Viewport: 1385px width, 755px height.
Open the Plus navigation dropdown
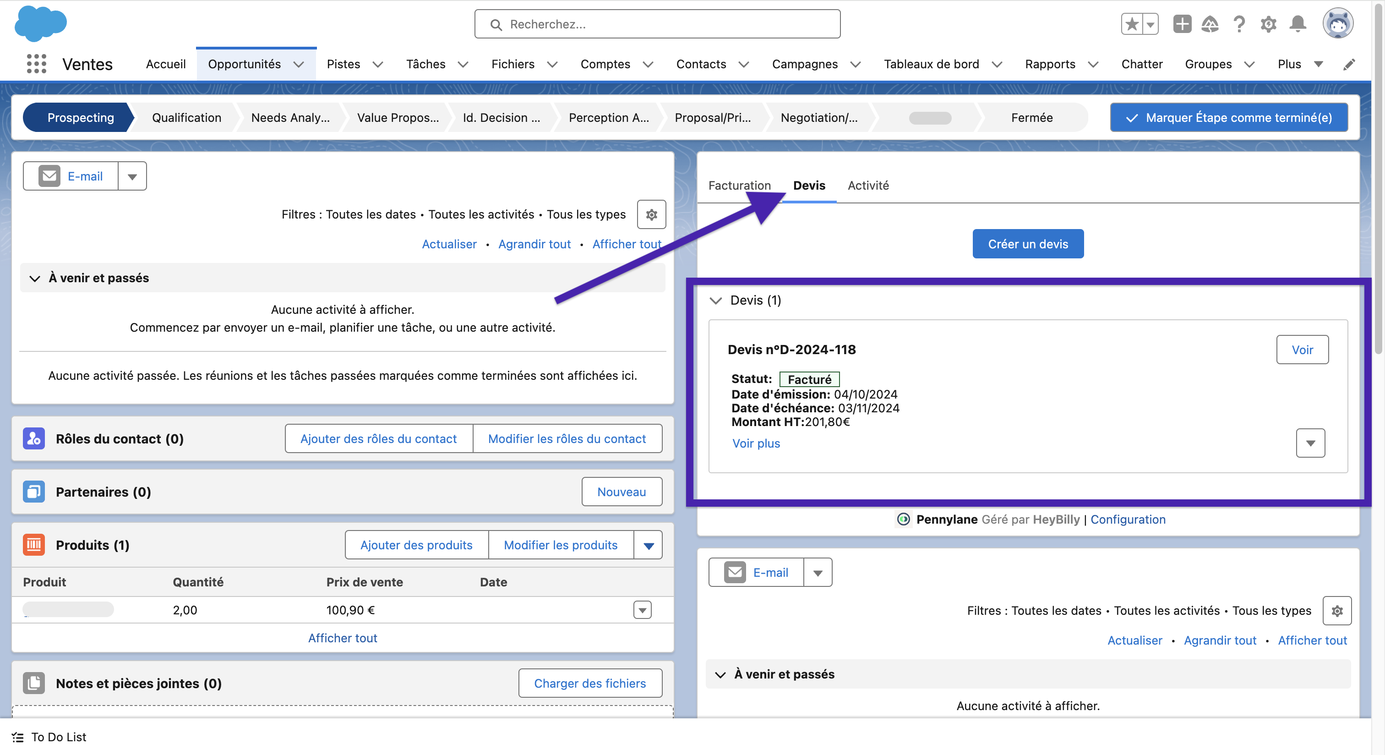1299,65
